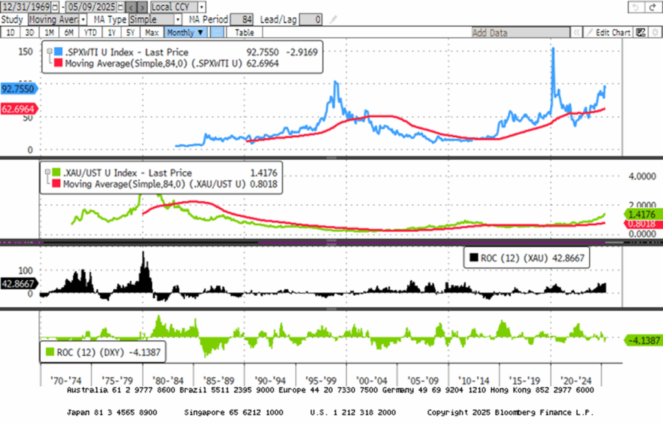Click the horizontal scrollbar below the XAU/UST panel
The height and width of the screenshot is (425, 663).
click(x=331, y=243)
